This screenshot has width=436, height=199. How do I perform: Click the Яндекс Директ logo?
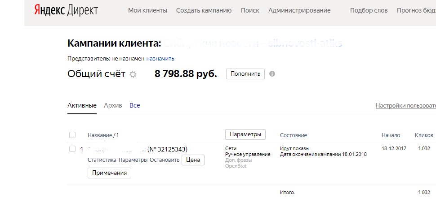pos(66,10)
